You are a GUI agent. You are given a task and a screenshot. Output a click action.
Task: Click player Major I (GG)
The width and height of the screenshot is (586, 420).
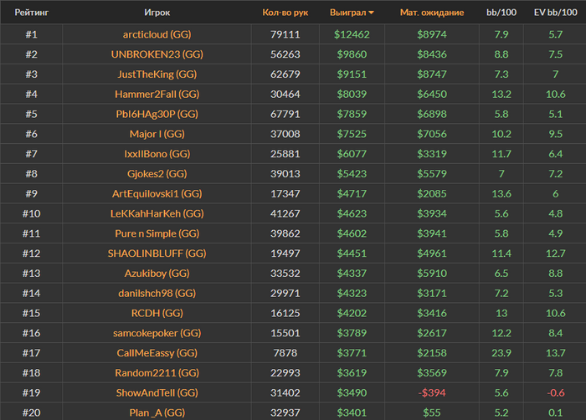pyautogui.click(x=157, y=134)
